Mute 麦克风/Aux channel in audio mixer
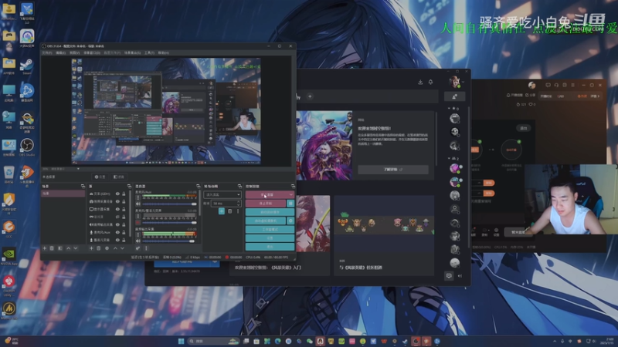The width and height of the screenshot is (618, 347). click(x=138, y=204)
